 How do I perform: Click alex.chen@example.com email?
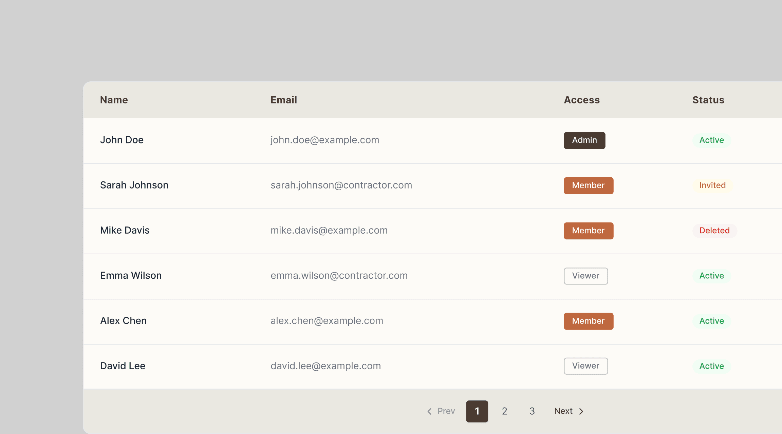pos(327,321)
